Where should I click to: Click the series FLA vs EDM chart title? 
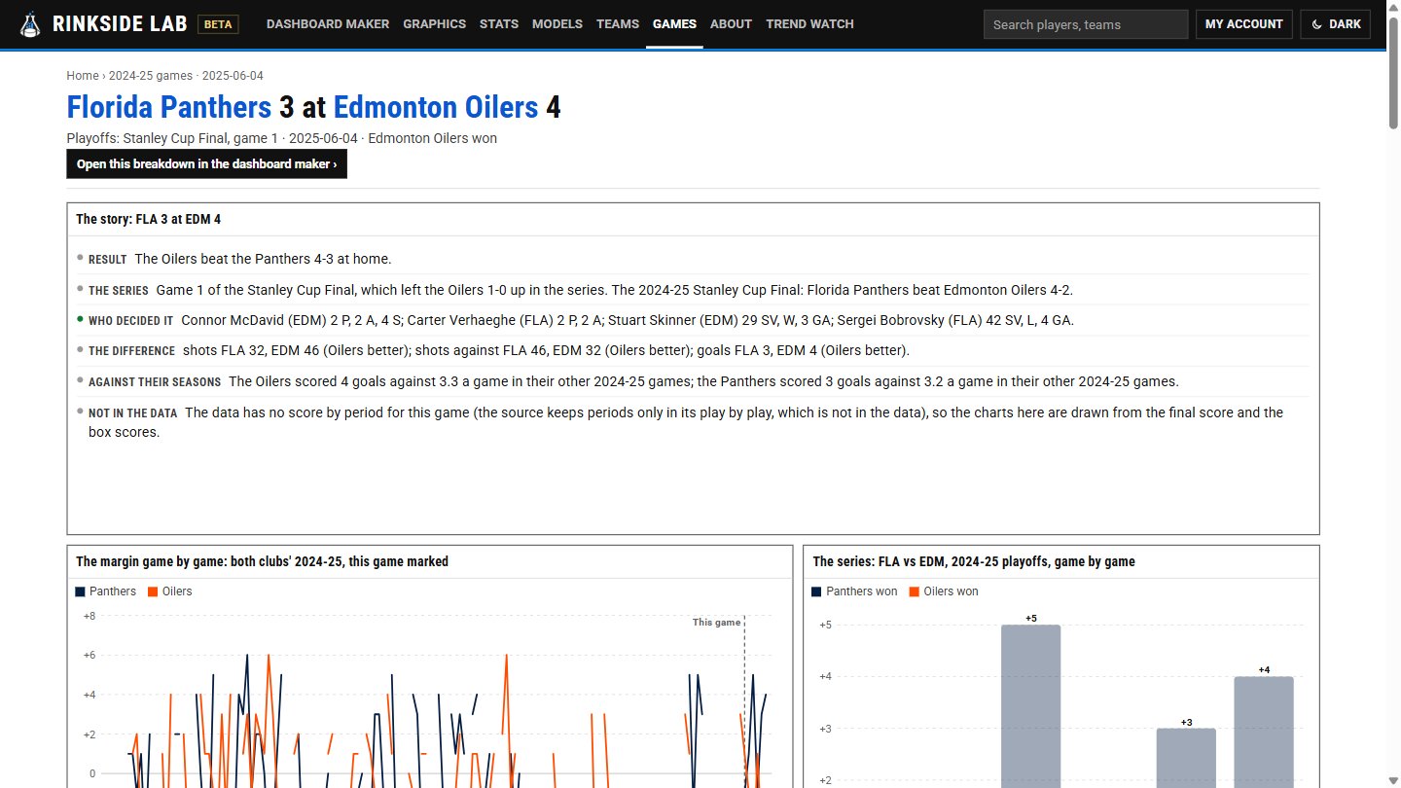[x=974, y=562]
